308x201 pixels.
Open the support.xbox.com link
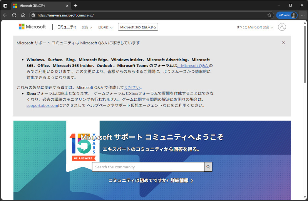coord(42,105)
